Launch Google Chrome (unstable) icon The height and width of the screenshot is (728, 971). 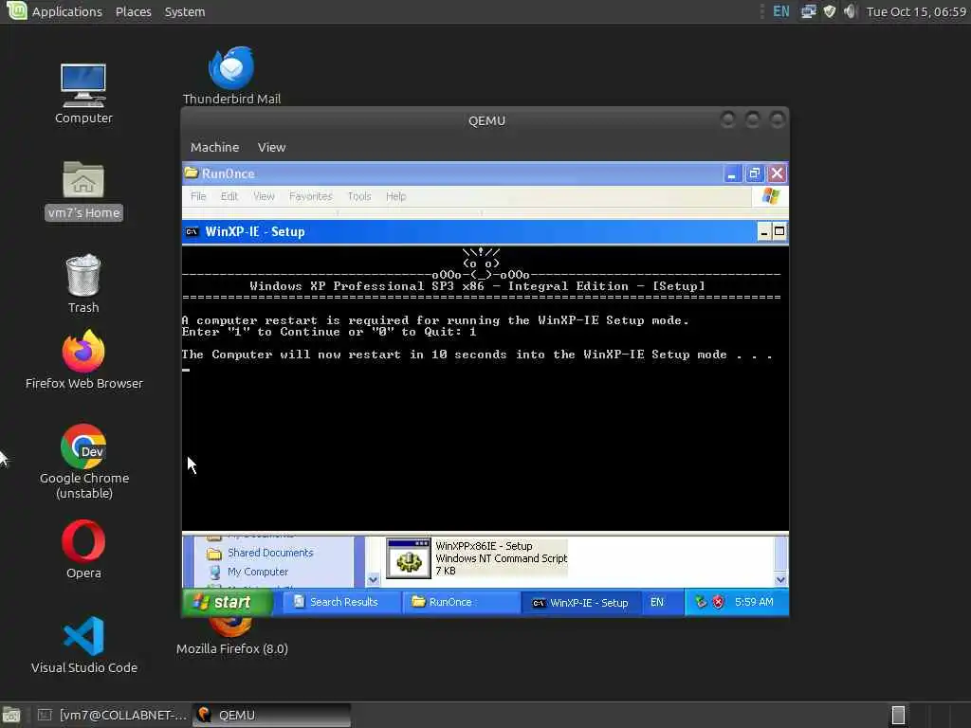coord(83,446)
